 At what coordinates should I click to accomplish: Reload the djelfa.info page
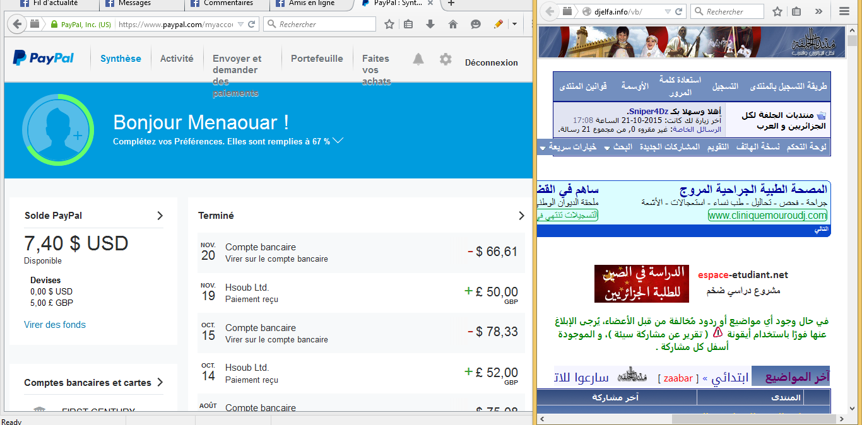pos(679,11)
